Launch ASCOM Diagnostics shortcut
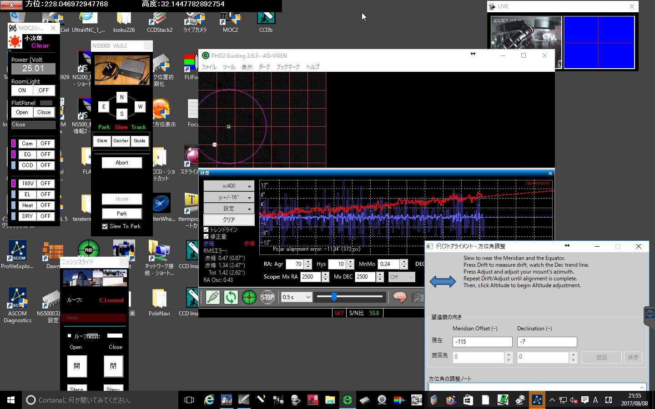The image size is (655, 409). pos(17,305)
